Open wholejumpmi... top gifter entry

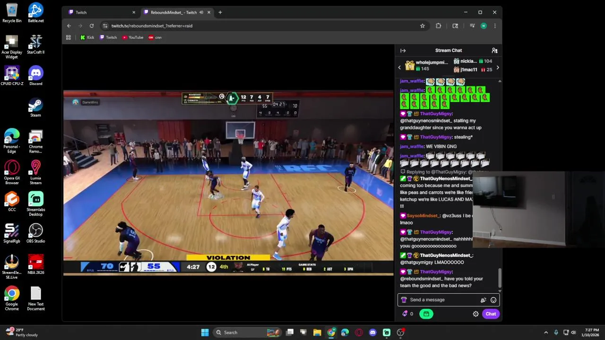(x=426, y=66)
